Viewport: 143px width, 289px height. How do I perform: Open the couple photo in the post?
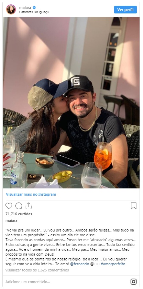point(71,103)
